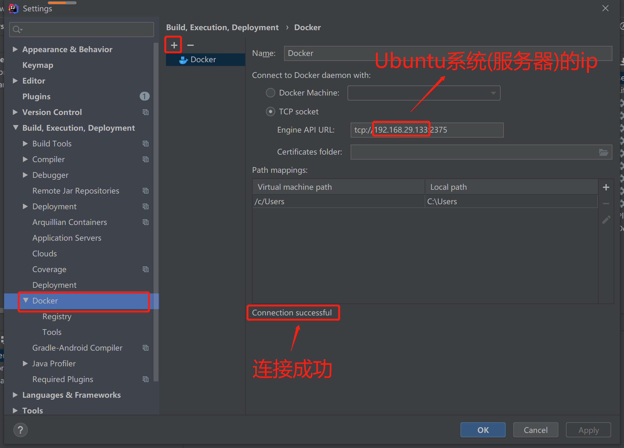
Task: Click the add Docker connection icon
Action: coord(174,45)
